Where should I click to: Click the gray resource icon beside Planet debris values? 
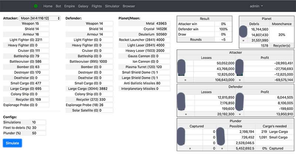tap(243, 32)
